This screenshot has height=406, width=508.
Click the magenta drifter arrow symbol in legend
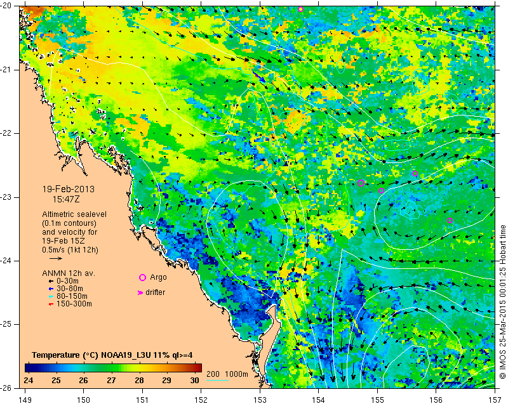click(140, 292)
